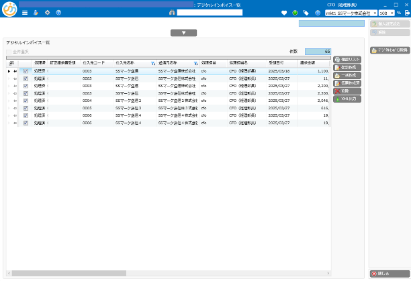
Task: Click the tag icon in the header
Action: 306,13
